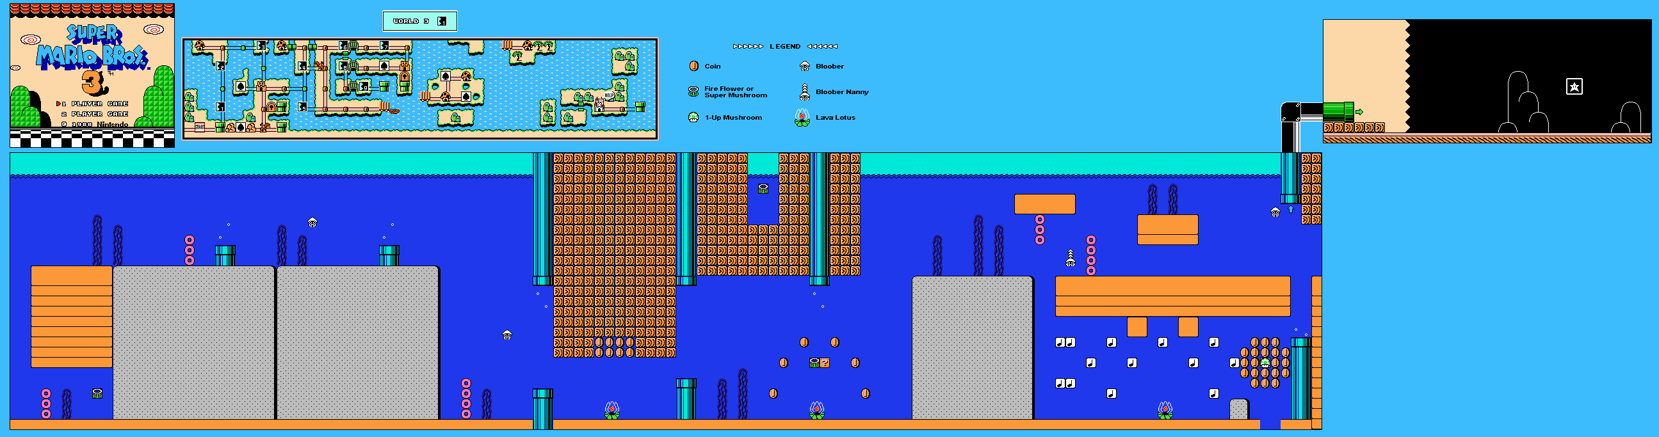Choose 2 PLAYER GAME on title screen

[95, 114]
